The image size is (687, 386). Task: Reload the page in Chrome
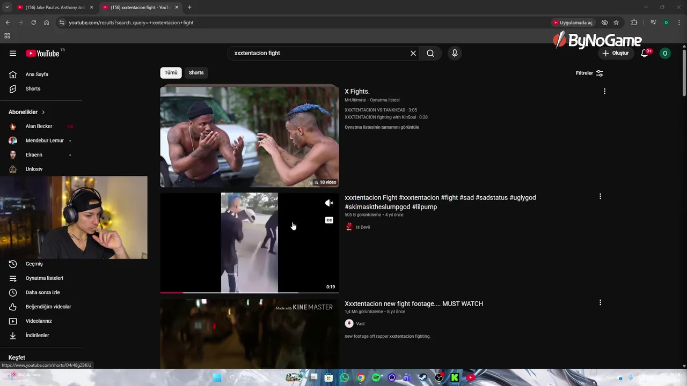33,23
